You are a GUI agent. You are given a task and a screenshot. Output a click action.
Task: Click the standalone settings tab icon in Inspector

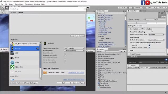(137, 23)
